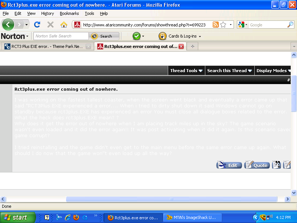The height and width of the screenshot is (223, 297).
Task: Open the Cards & Log-ins dropdown
Action: coord(185,36)
